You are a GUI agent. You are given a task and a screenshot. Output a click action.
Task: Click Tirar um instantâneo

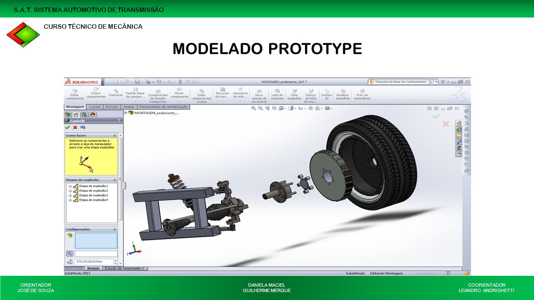(362, 95)
